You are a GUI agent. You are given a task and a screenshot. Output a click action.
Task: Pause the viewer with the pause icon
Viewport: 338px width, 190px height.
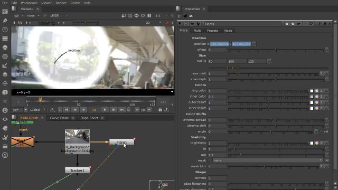(149, 15)
